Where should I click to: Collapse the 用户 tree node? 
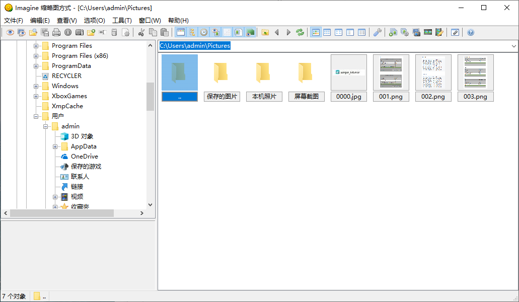(36, 116)
